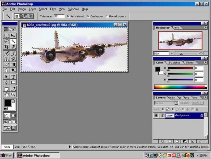Select the Magic Wand tool
This screenshot has height=159, width=211.
coord(13,41)
